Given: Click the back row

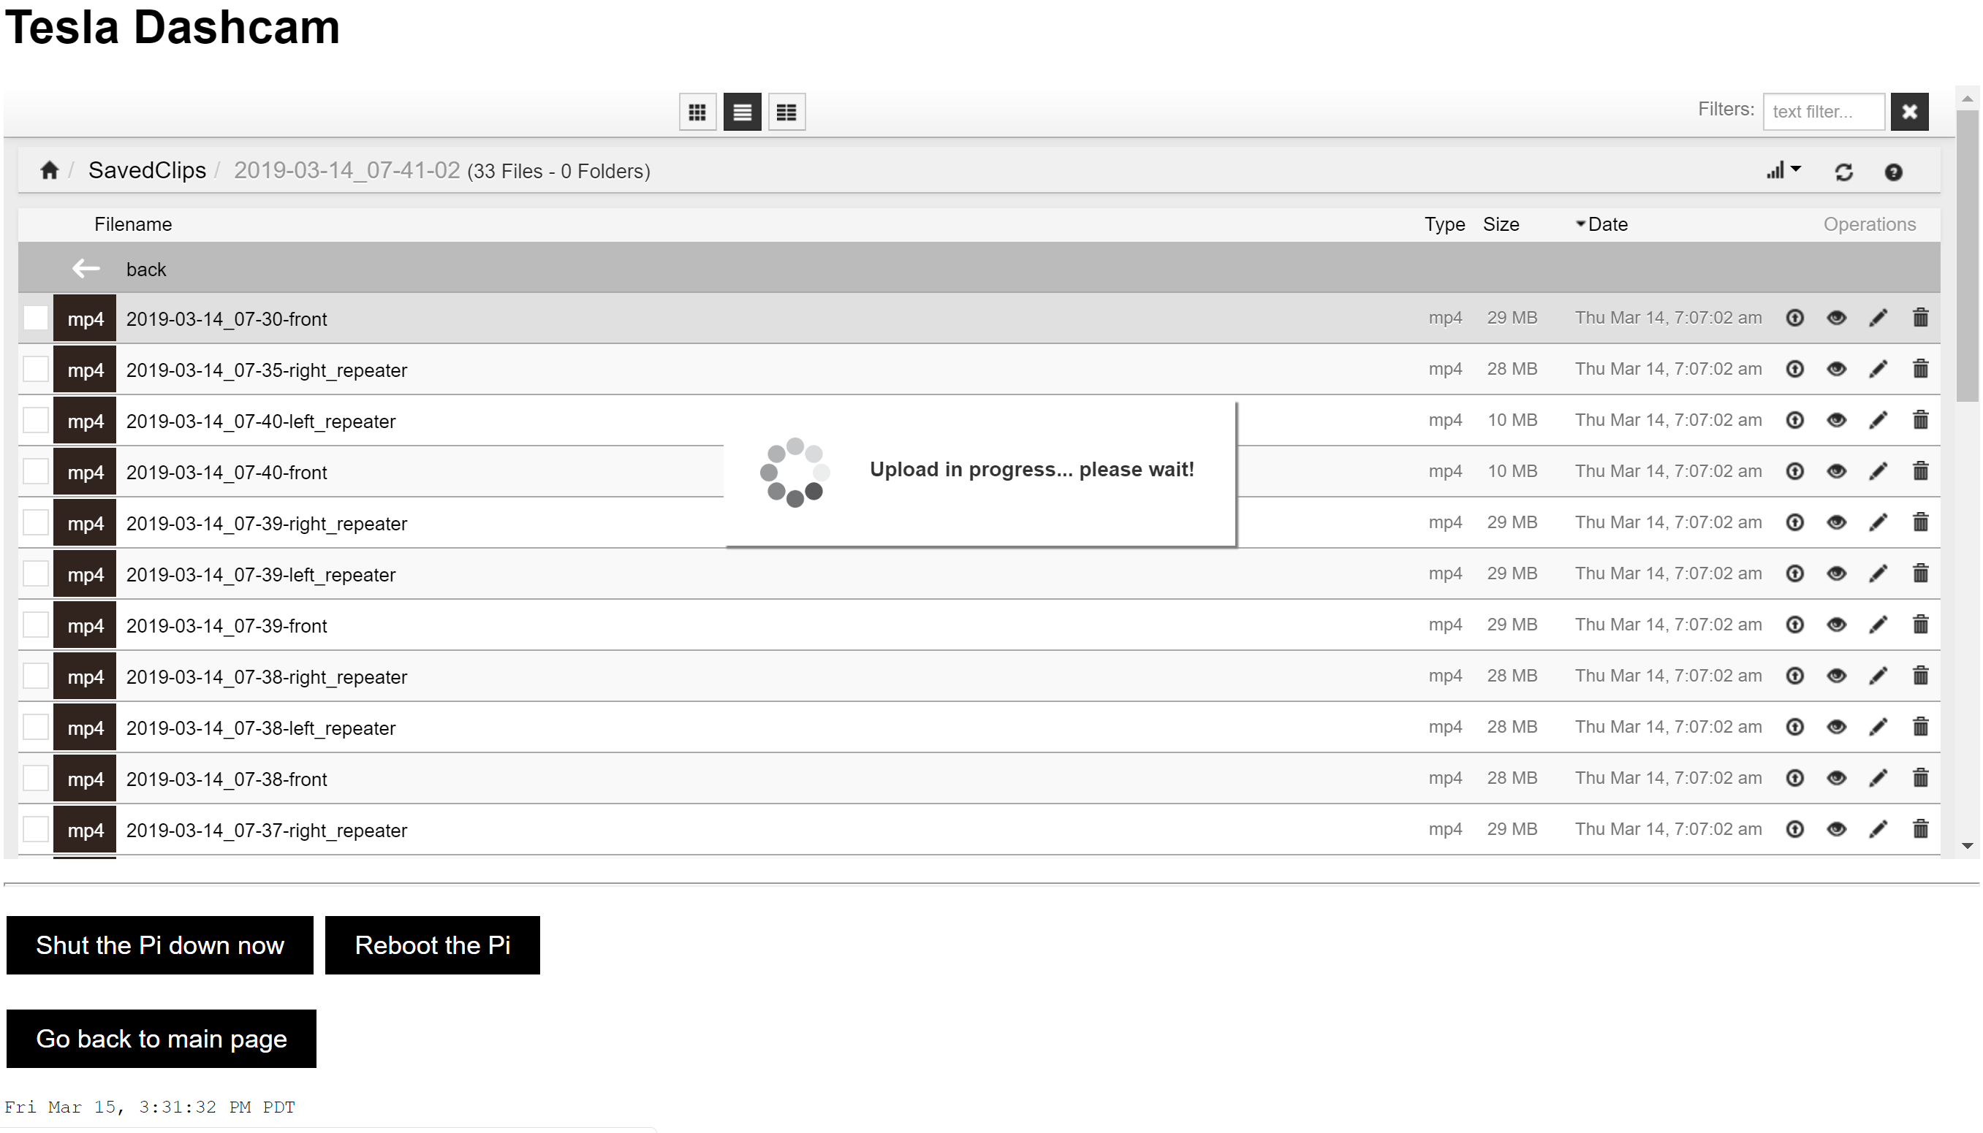Looking at the screenshot, I should tap(145, 270).
